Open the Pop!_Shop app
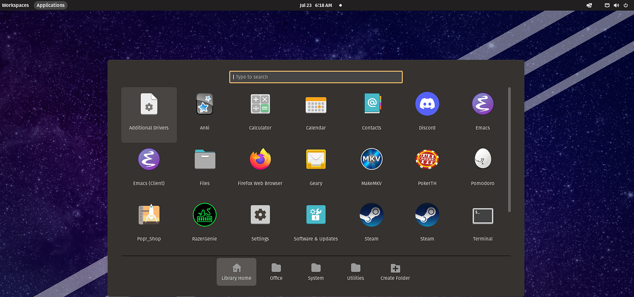Image resolution: width=634 pixels, height=297 pixels. [149, 226]
